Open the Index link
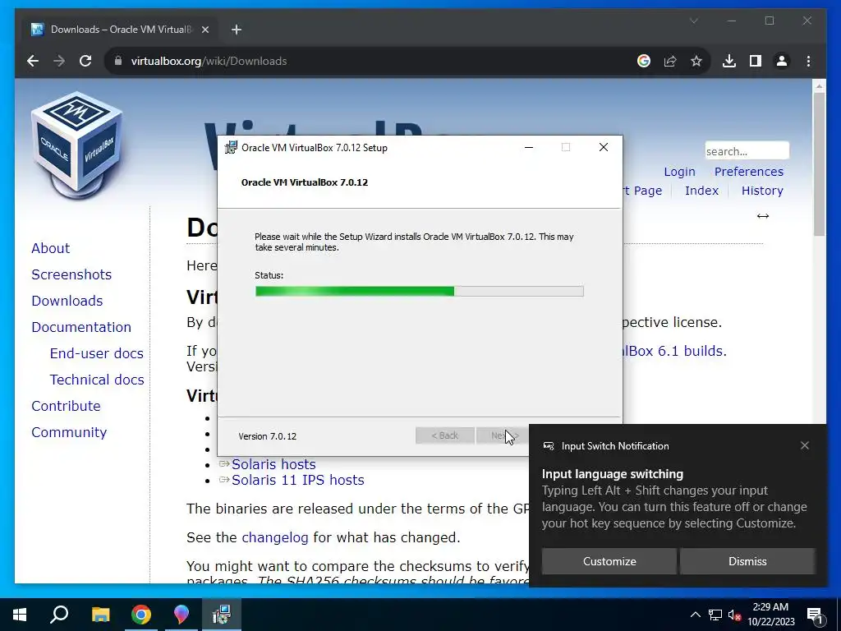The image size is (841, 631). click(701, 191)
